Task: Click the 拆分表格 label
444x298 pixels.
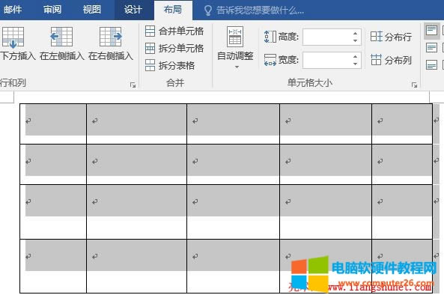Action: tap(177, 66)
